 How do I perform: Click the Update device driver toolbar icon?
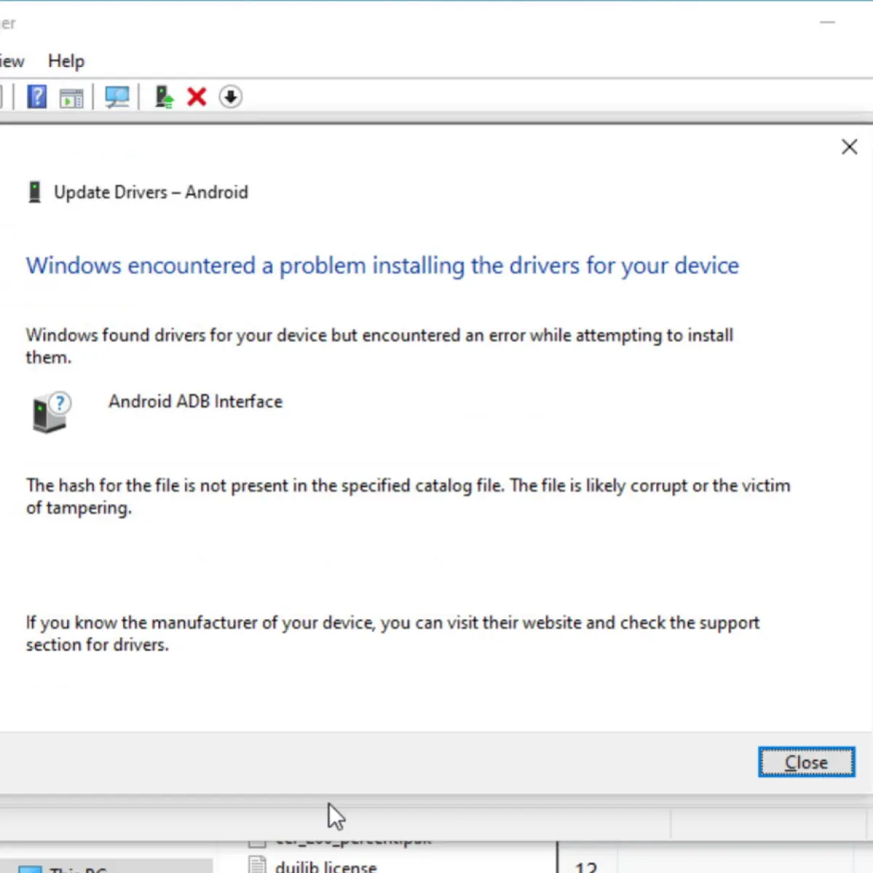tap(164, 97)
